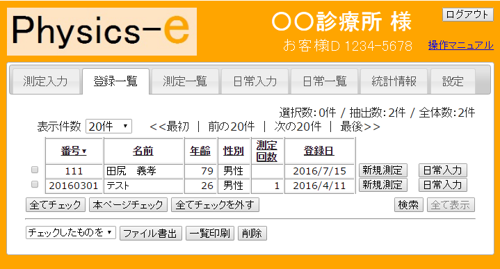
Task: Open the 表示件数 20件 dropdown
Action: tap(108, 127)
